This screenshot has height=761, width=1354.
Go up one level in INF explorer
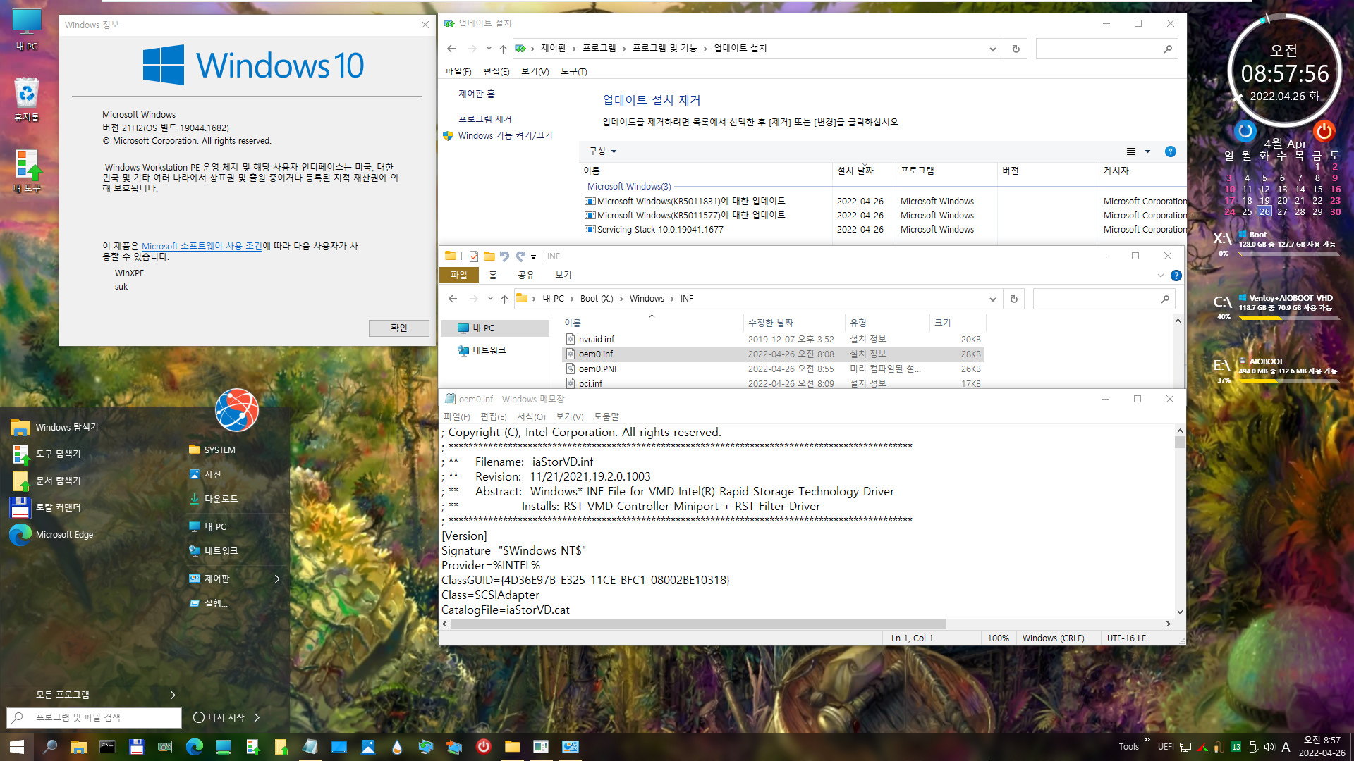[x=504, y=299]
